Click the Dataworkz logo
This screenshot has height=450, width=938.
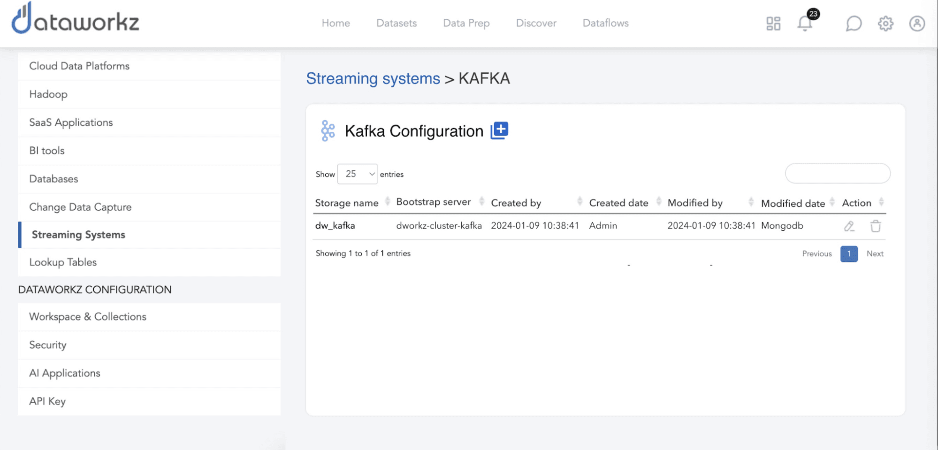click(x=76, y=20)
